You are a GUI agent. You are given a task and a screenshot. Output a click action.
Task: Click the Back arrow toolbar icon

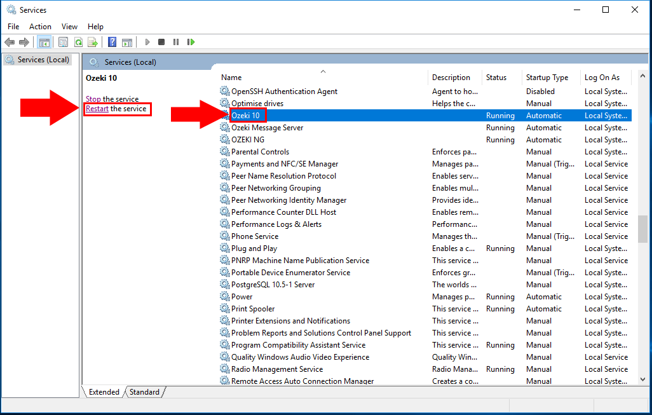click(x=10, y=42)
